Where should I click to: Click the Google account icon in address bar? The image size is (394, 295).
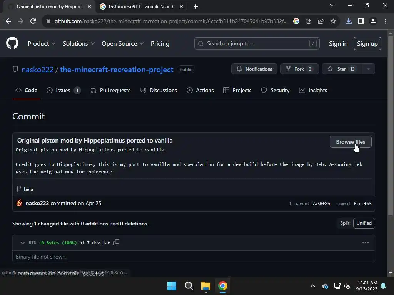pyautogui.click(x=296, y=22)
